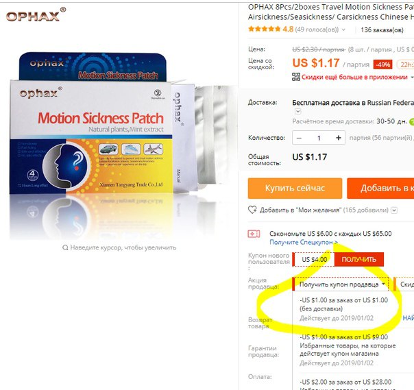Click the 'Купить сейчас' button

tap(295, 188)
